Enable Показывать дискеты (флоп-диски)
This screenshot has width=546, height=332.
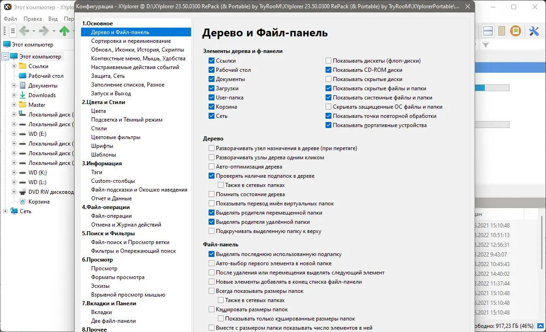click(328, 61)
